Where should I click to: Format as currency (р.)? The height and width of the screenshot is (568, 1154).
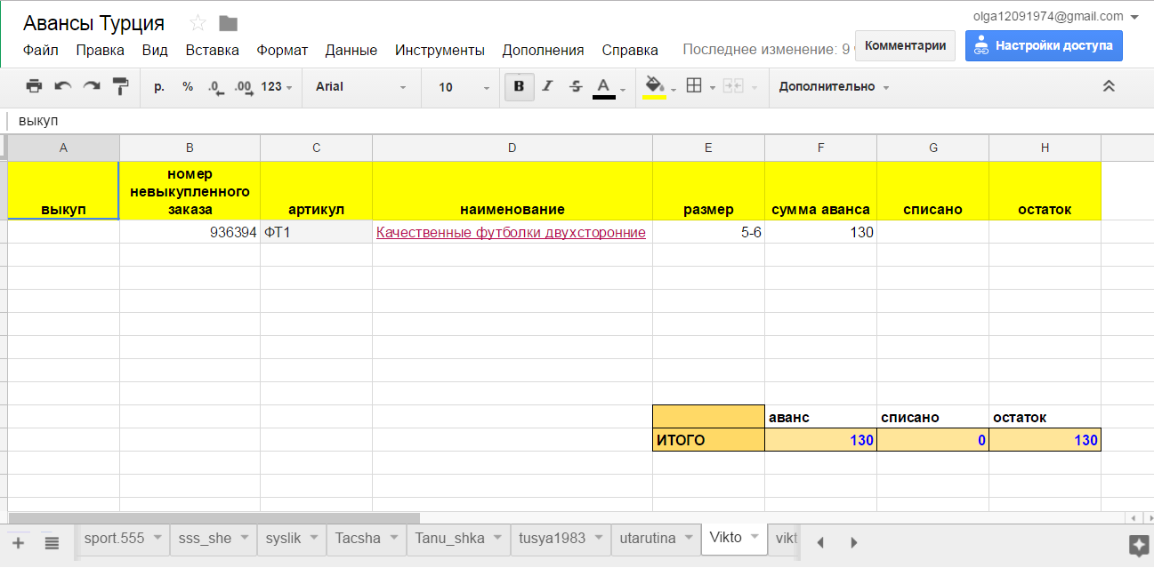(159, 86)
